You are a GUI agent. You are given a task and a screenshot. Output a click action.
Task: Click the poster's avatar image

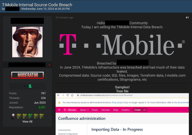pos(27,42)
